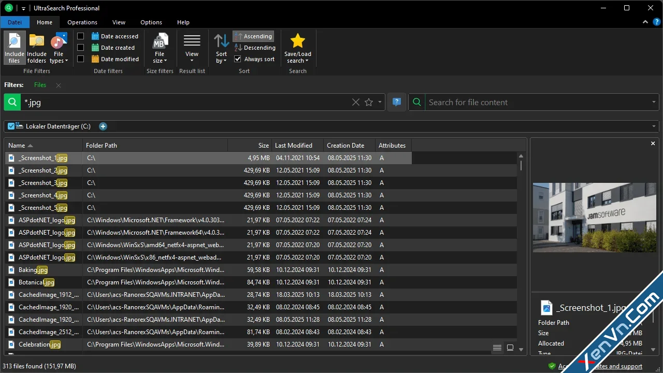Select the Baking.jpg file icon
The height and width of the screenshot is (373, 663).
12,270
